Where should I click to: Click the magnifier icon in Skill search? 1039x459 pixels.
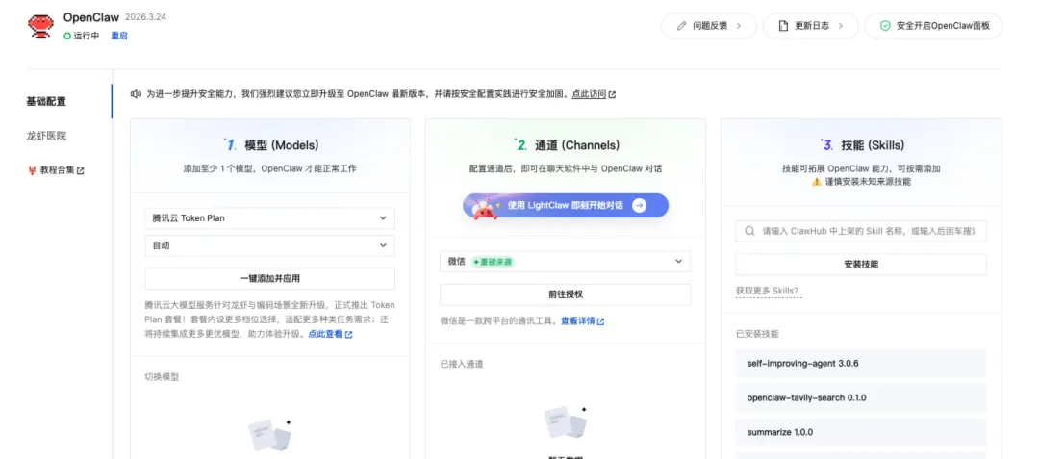(749, 232)
